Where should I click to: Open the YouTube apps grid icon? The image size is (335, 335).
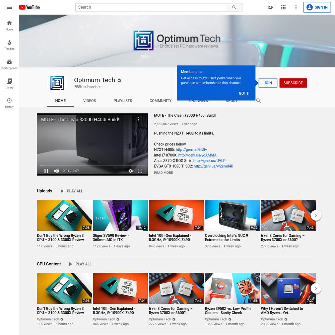[283, 7]
